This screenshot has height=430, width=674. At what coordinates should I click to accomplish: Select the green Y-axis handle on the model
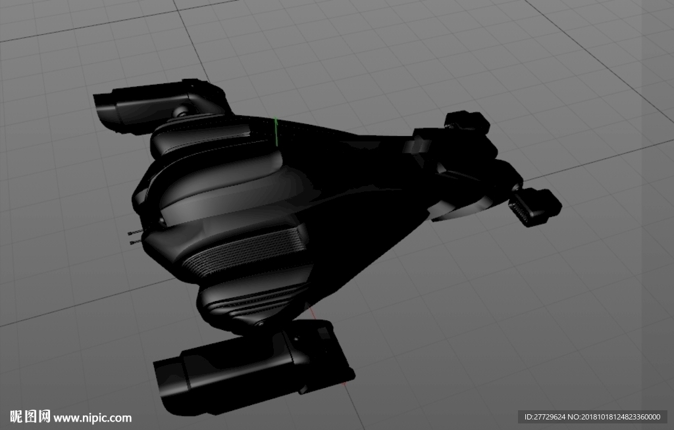coord(277,132)
